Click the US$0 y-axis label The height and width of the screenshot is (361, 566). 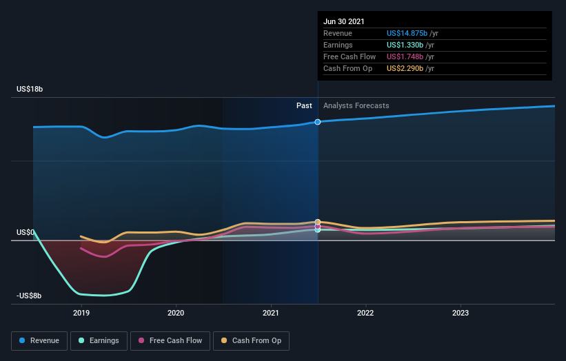26,232
